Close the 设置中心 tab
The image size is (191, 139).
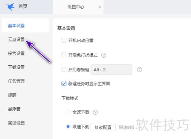click(x=100, y=7)
